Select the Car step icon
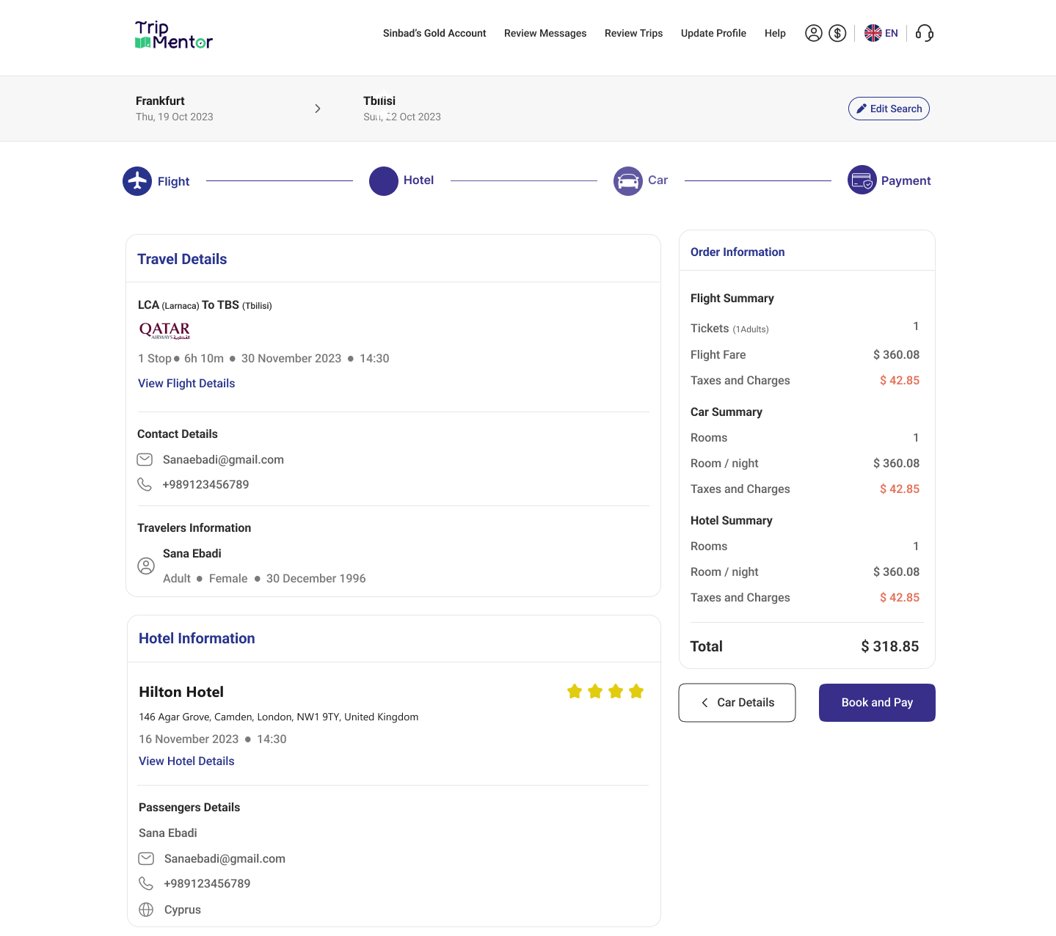The width and height of the screenshot is (1056, 936). (628, 180)
